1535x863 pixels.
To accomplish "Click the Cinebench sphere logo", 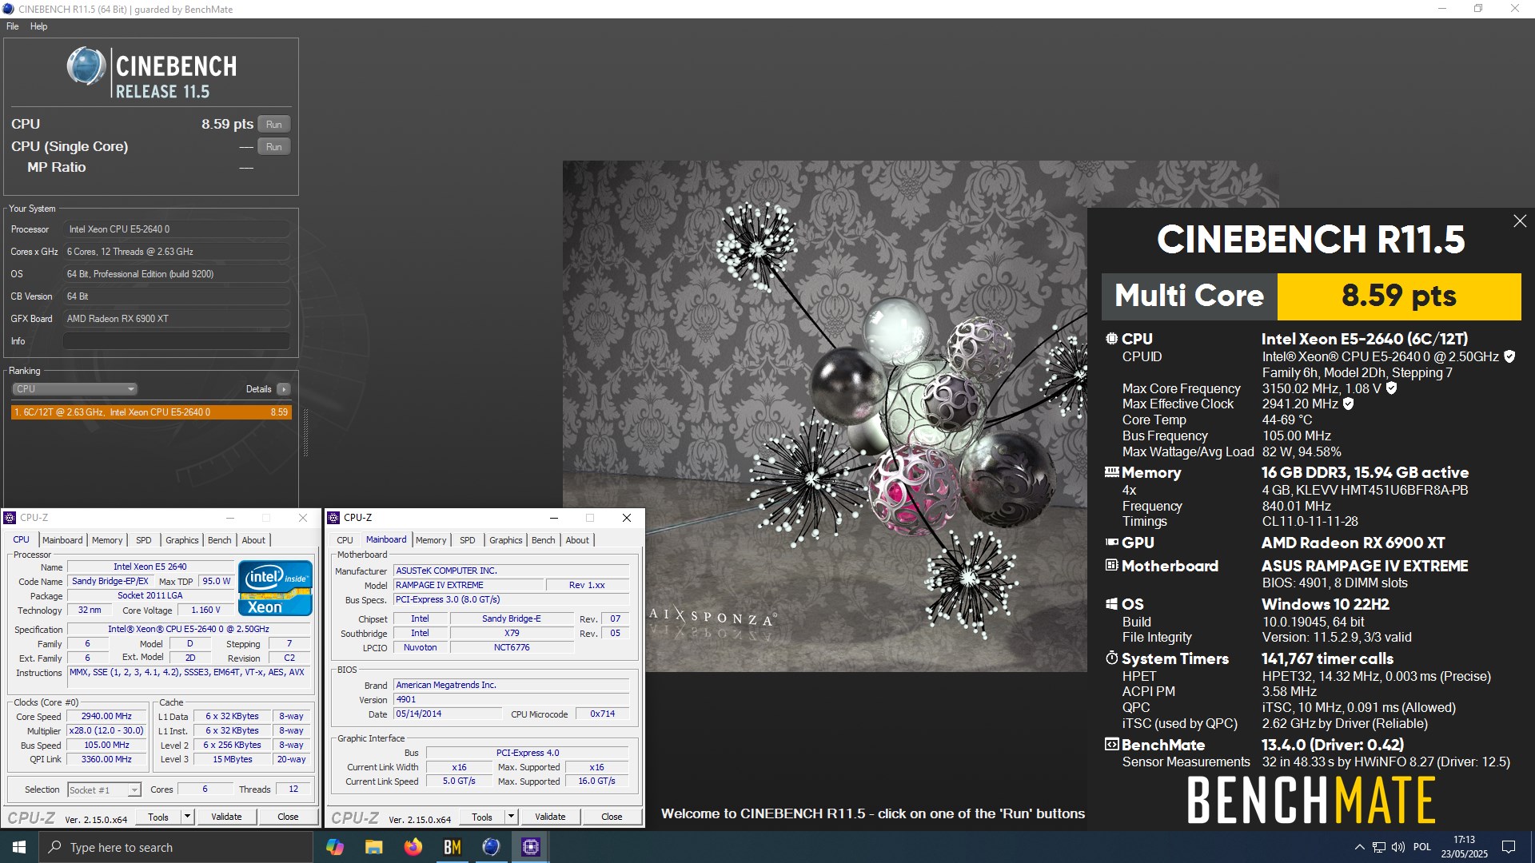I will tap(86, 66).
